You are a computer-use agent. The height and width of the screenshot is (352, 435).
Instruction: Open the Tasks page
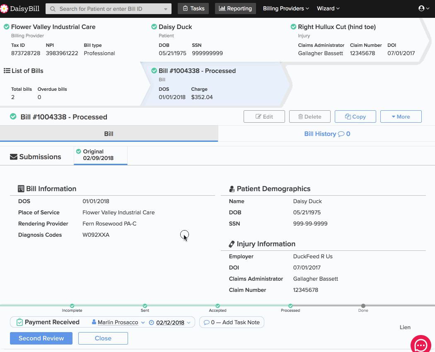point(193,9)
